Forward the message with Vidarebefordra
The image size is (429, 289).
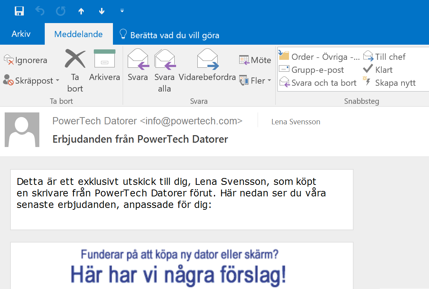click(207, 66)
